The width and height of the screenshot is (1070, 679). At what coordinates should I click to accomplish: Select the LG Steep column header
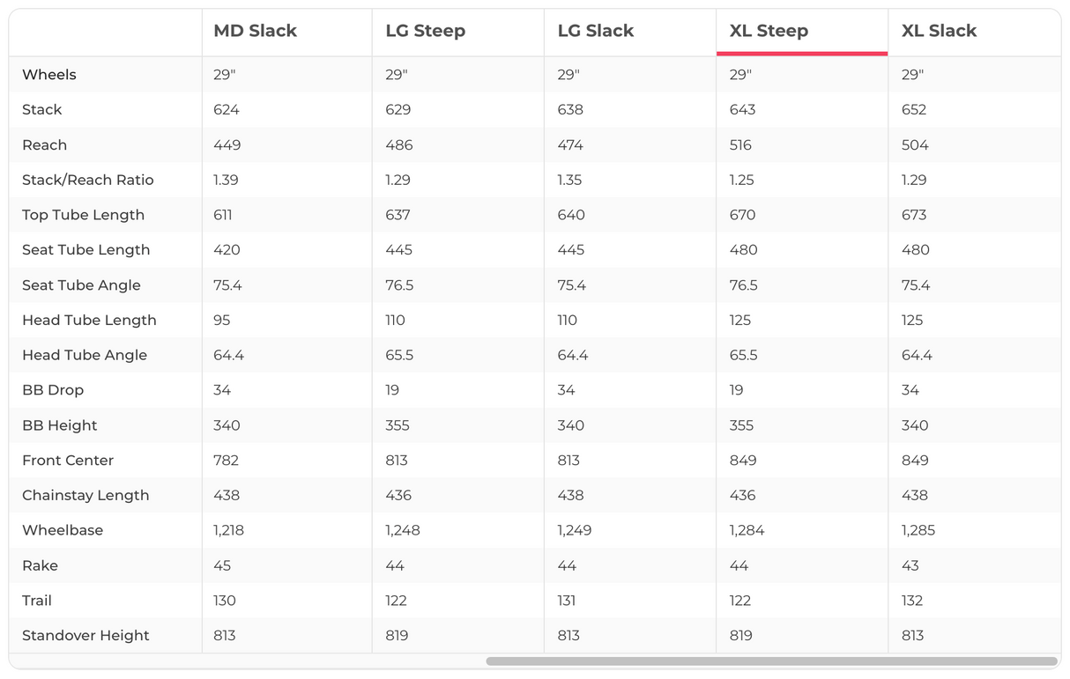(x=425, y=31)
